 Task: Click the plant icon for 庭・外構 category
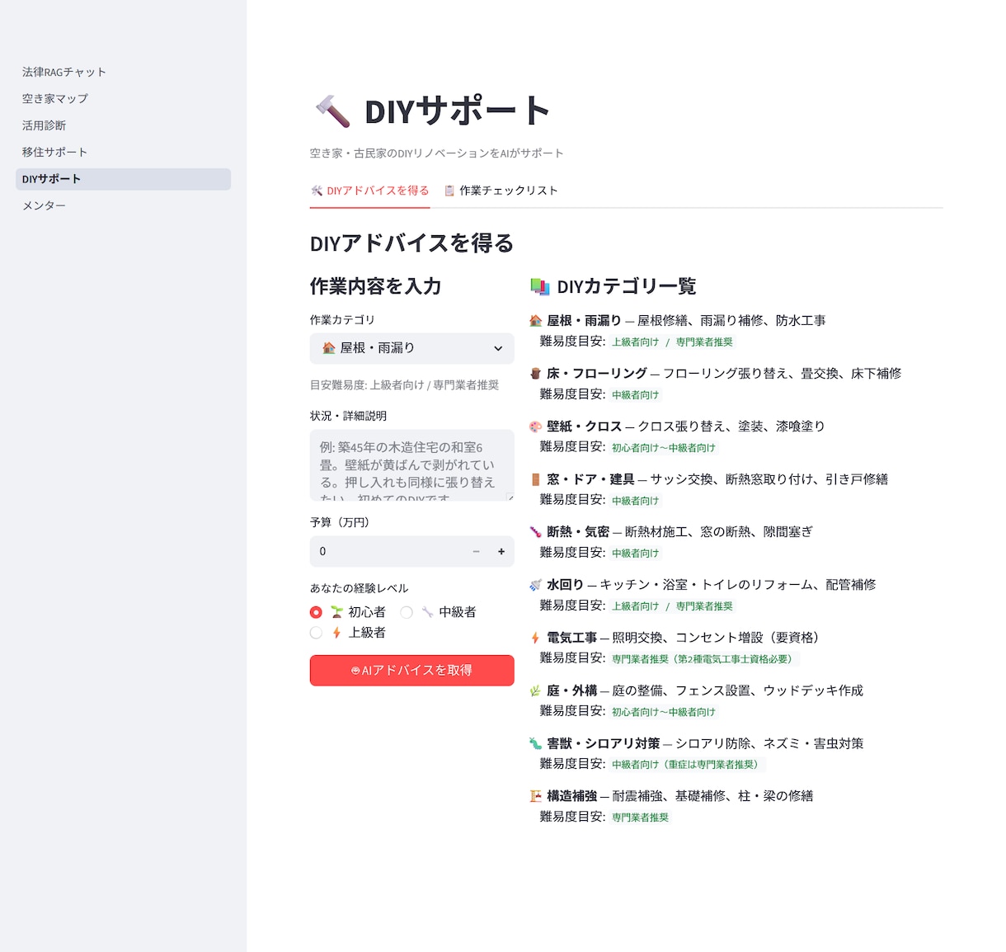pos(536,690)
